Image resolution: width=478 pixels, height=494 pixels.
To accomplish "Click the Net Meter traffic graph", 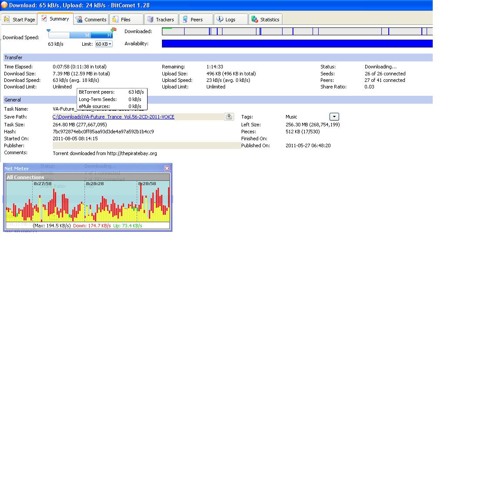I will click(x=88, y=201).
